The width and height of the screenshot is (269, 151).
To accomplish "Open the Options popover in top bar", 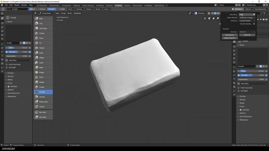I will (249, 9).
